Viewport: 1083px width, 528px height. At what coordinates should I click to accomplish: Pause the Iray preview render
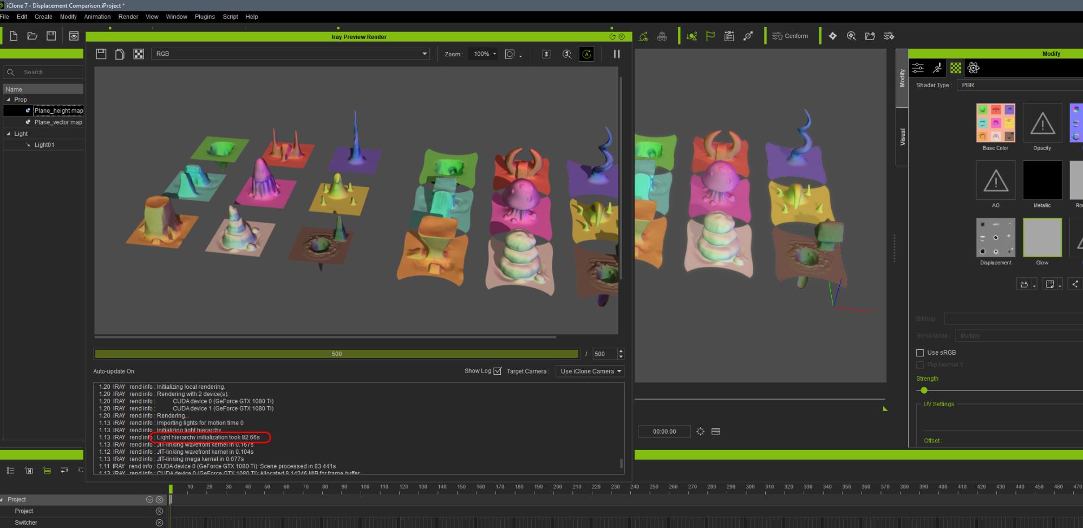pyautogui.click(x=616, y=54)
